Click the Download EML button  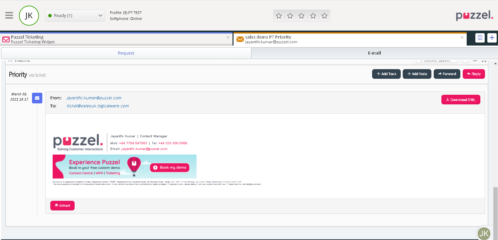[x=461, y=100]
